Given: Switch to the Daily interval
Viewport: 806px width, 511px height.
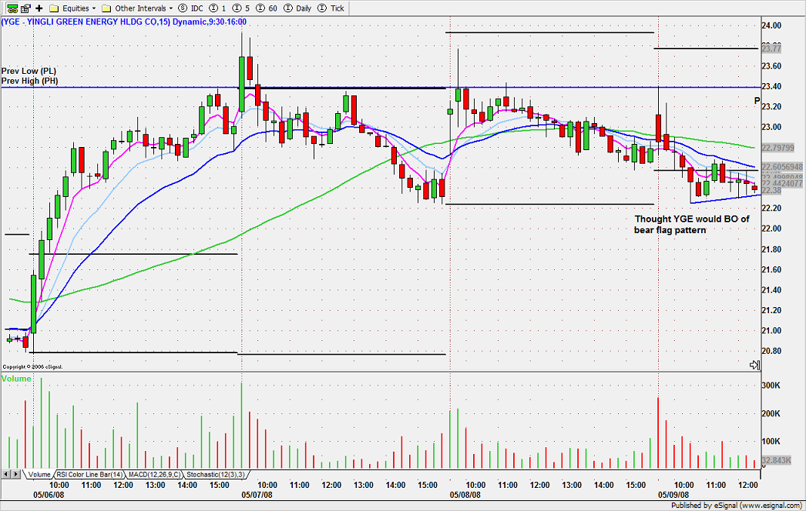Looking at the screenshot, I should coord(297,8).
